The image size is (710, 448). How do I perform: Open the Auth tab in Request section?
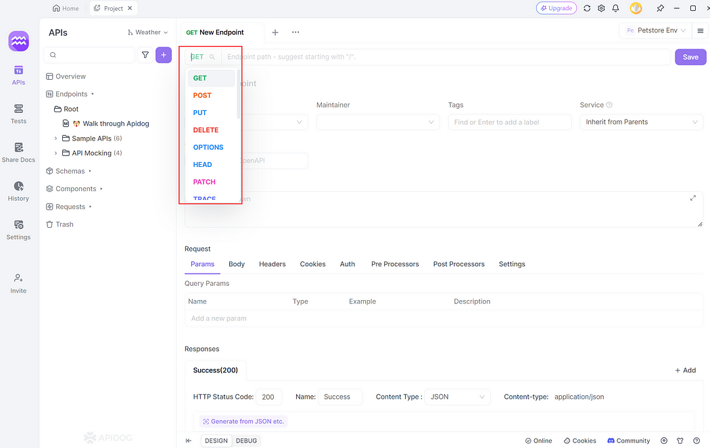[x=347, y=264]
